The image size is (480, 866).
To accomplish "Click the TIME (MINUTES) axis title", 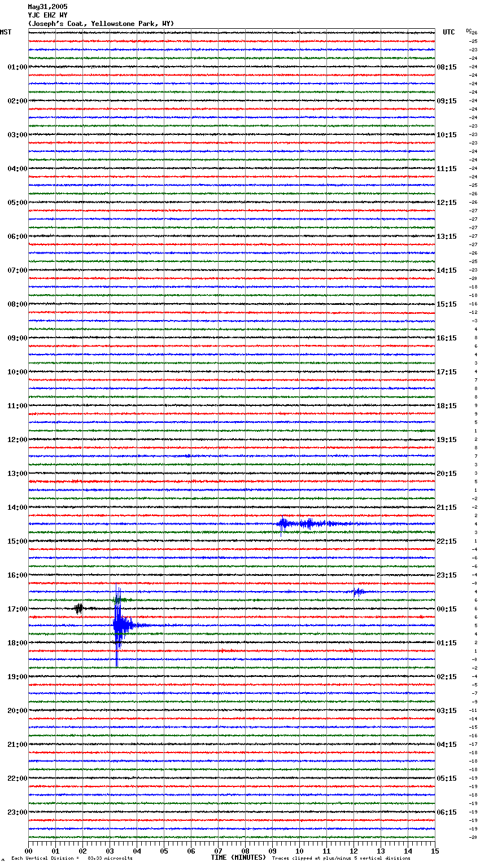I will (238, 858).
